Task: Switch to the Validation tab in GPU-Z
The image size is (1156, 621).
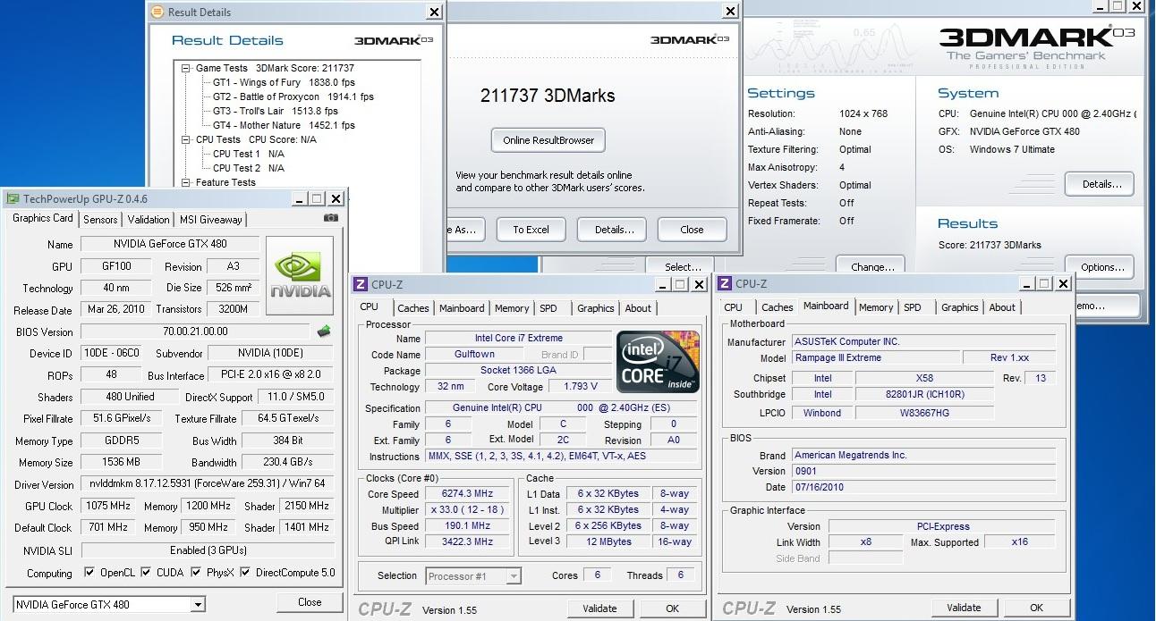Action: coord(149,220)
